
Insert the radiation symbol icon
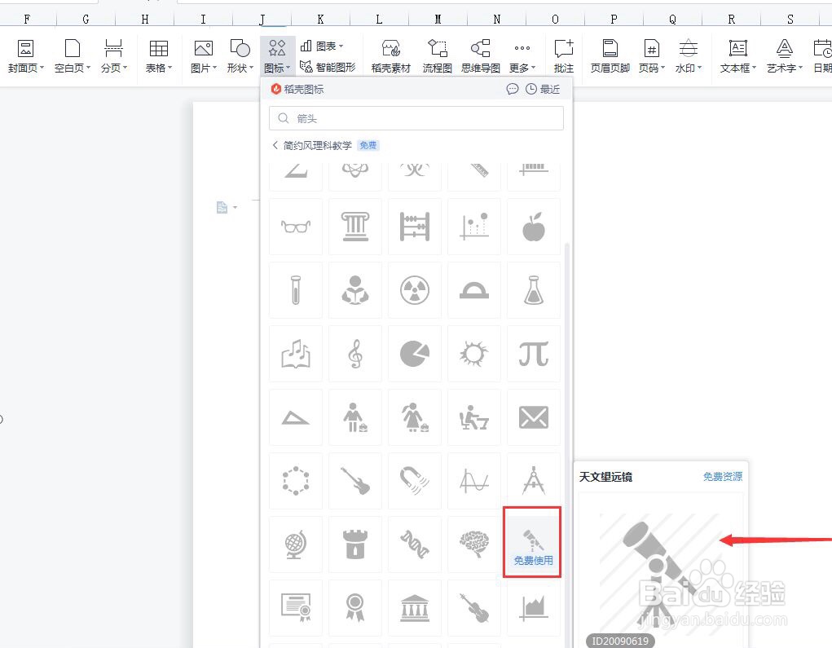pyautogui.click(x=415, y=290)
